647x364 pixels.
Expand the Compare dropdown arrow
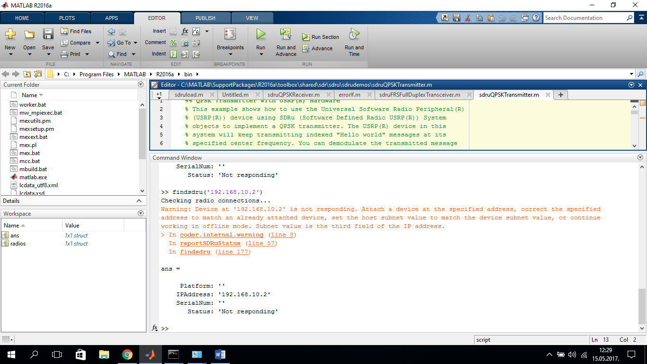98,43
